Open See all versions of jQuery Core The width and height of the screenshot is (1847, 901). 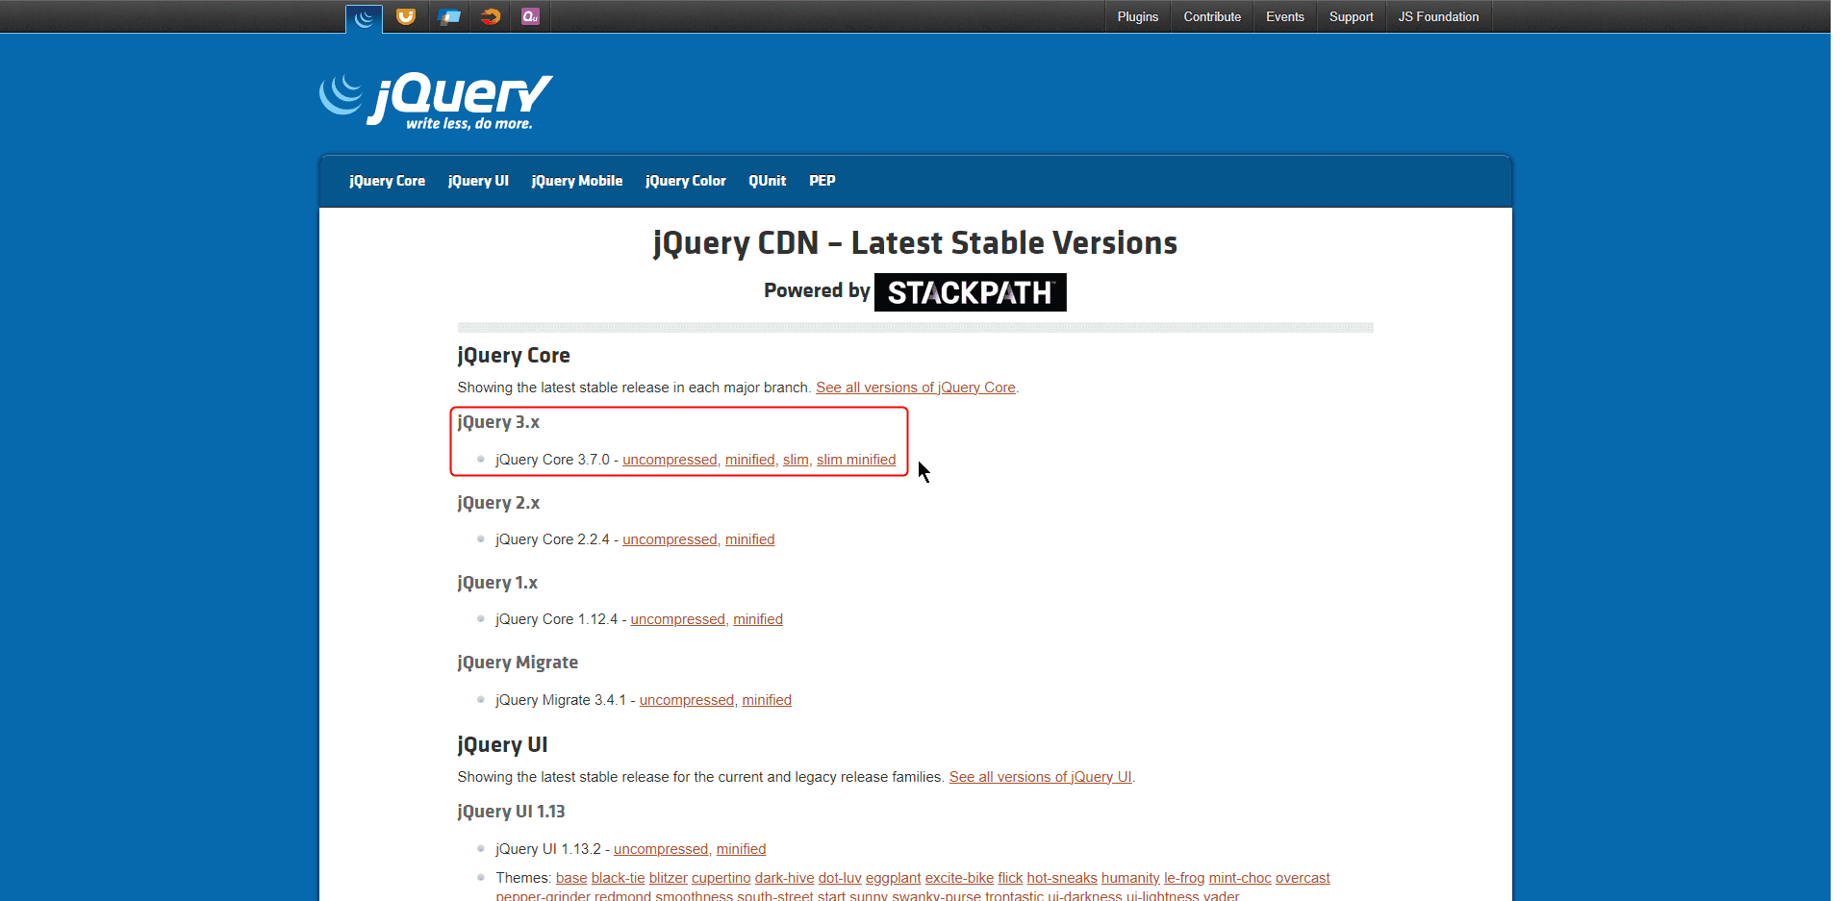pyautogui.click(x=915, y=388)
